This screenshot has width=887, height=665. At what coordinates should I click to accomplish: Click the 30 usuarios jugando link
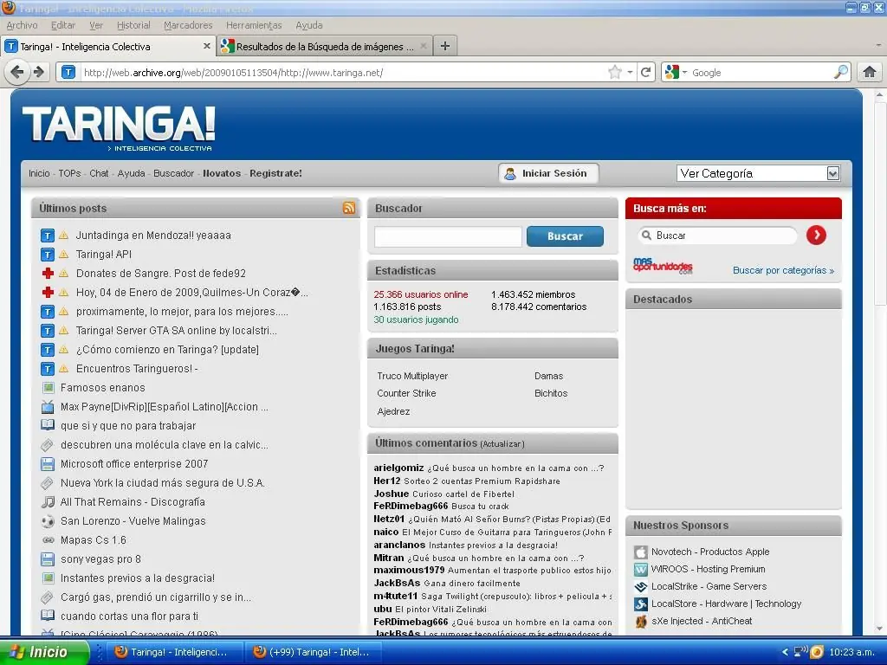click(416, 320)
